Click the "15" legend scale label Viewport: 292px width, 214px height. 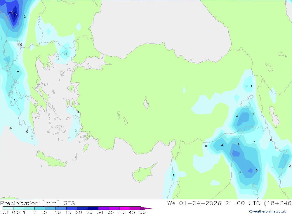click(x=68, y=212)
